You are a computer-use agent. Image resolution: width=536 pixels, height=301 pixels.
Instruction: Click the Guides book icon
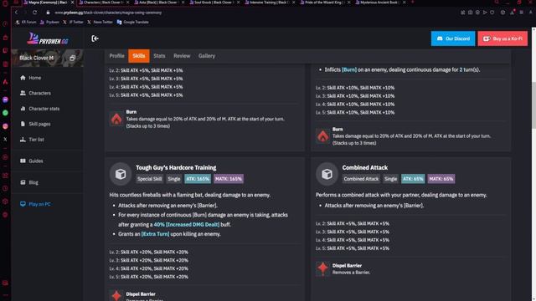tap(23, 161)
